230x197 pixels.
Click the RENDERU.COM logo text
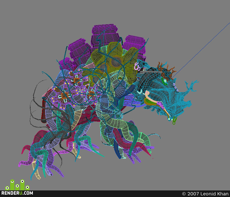click(17, 193)
